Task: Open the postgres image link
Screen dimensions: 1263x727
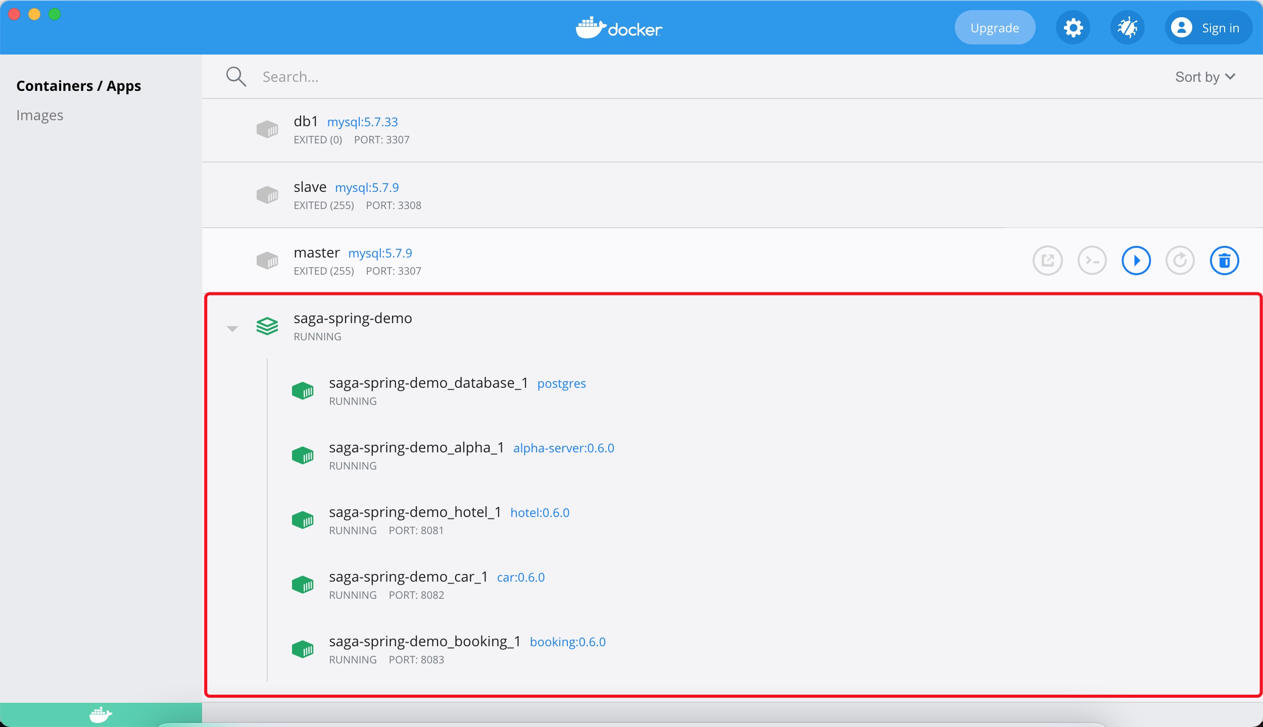Action: (562, 384)
